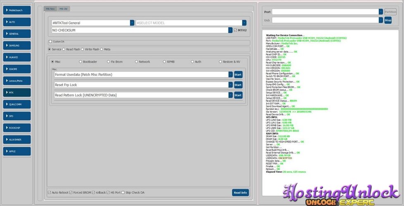The width and height of the screenshot is (404, 206).
Task: Expand the Port dropdown
Action: (380, 12)
